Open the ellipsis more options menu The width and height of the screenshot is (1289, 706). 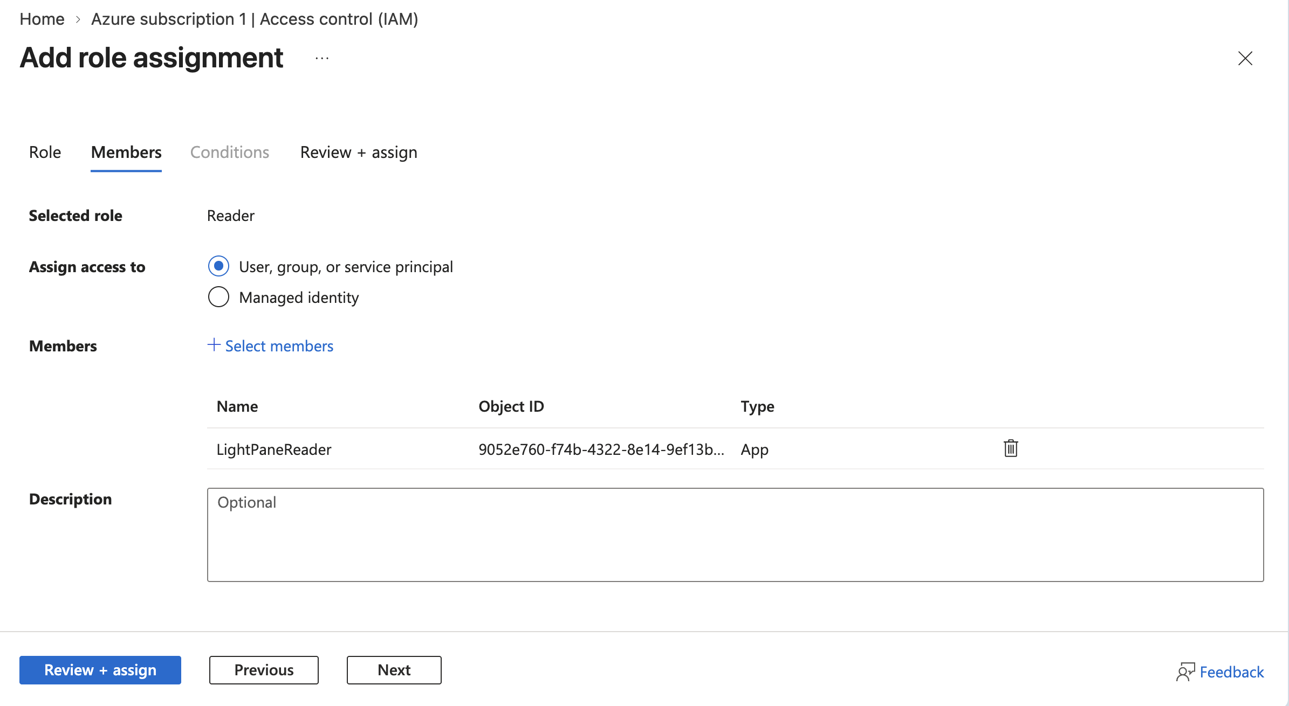coord(322,58)
